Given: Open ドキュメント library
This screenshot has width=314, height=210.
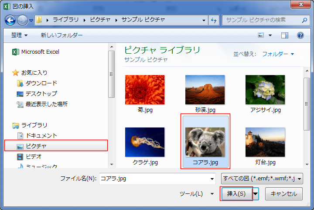Looking at the screenshot, I should [41, 135].
